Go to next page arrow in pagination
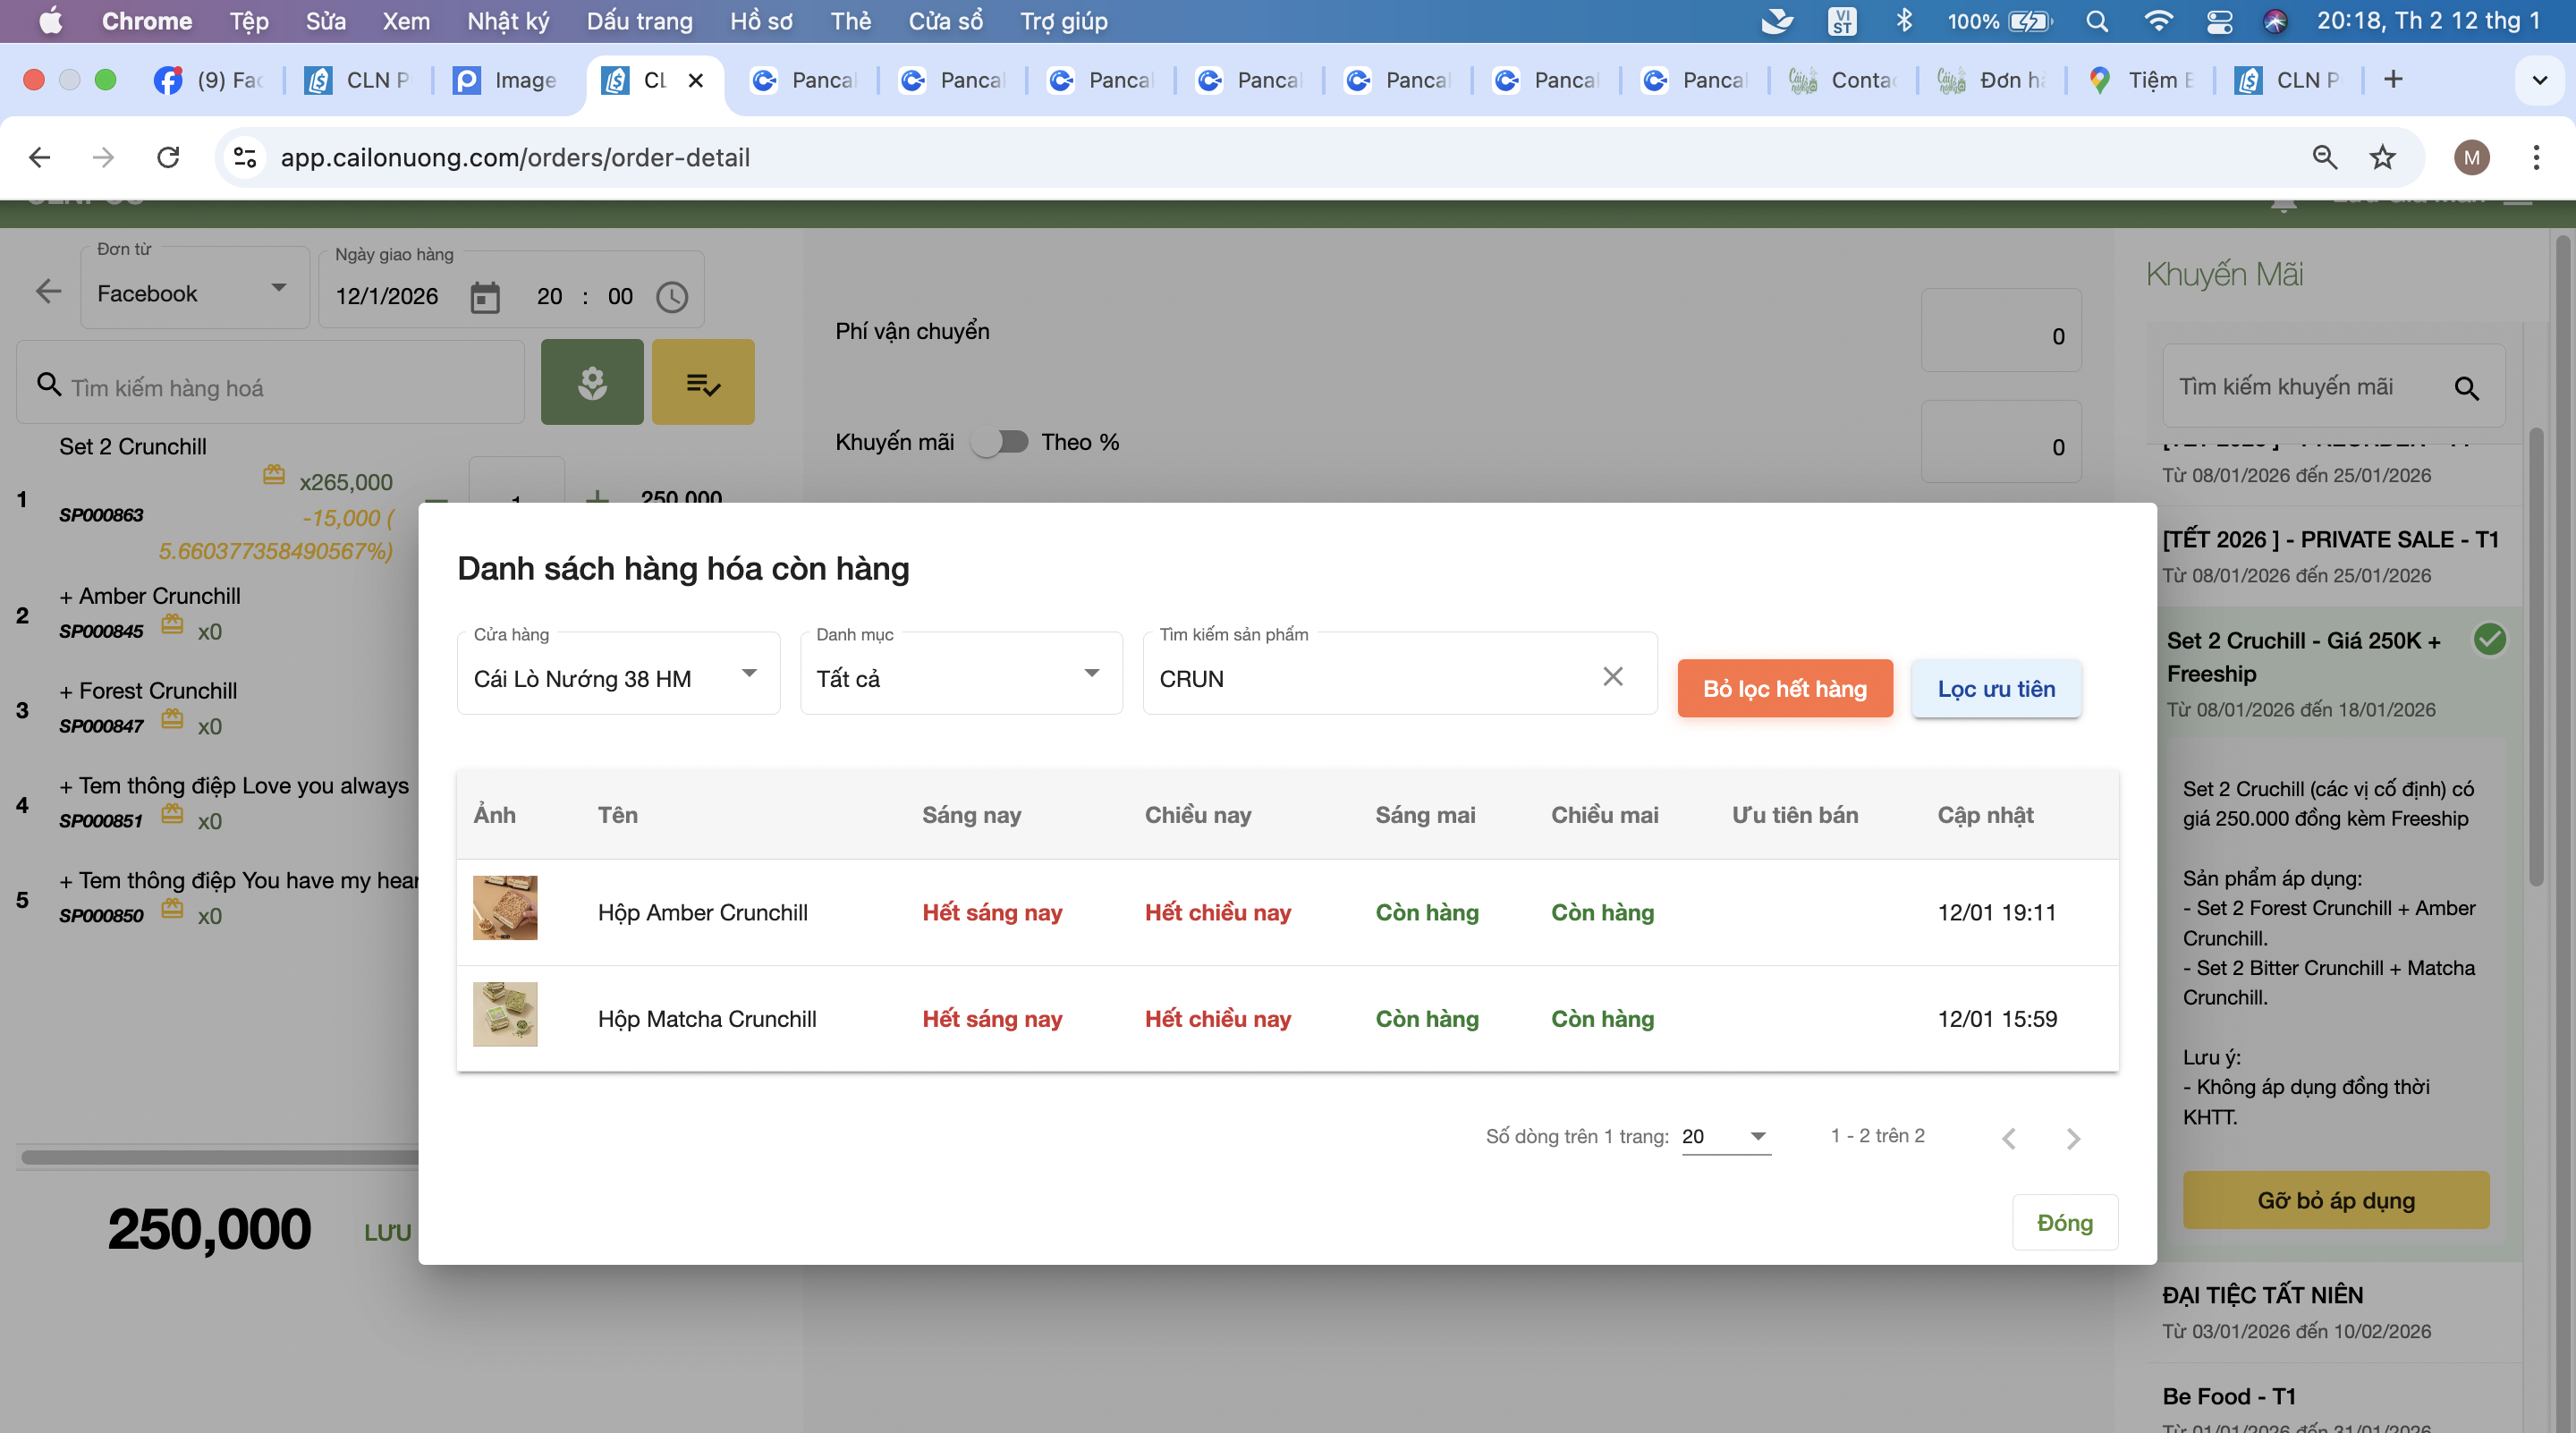Viewport: 2576px width, 1433px height. pos(2073,1138)
